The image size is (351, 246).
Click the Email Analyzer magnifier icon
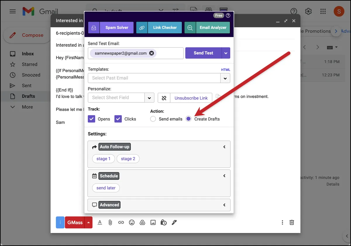click(190, 28)
